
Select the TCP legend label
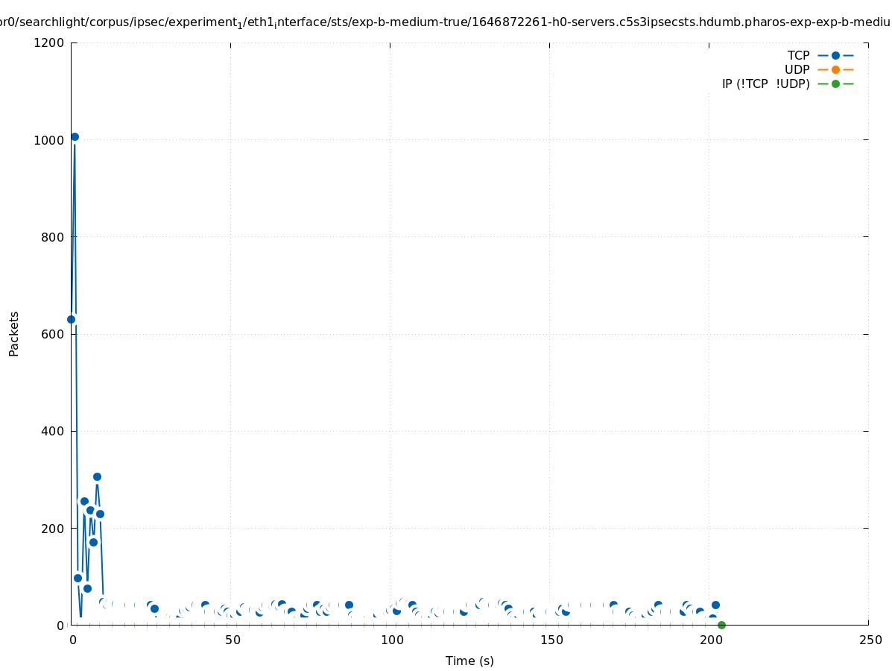click(x=798, y=55)
